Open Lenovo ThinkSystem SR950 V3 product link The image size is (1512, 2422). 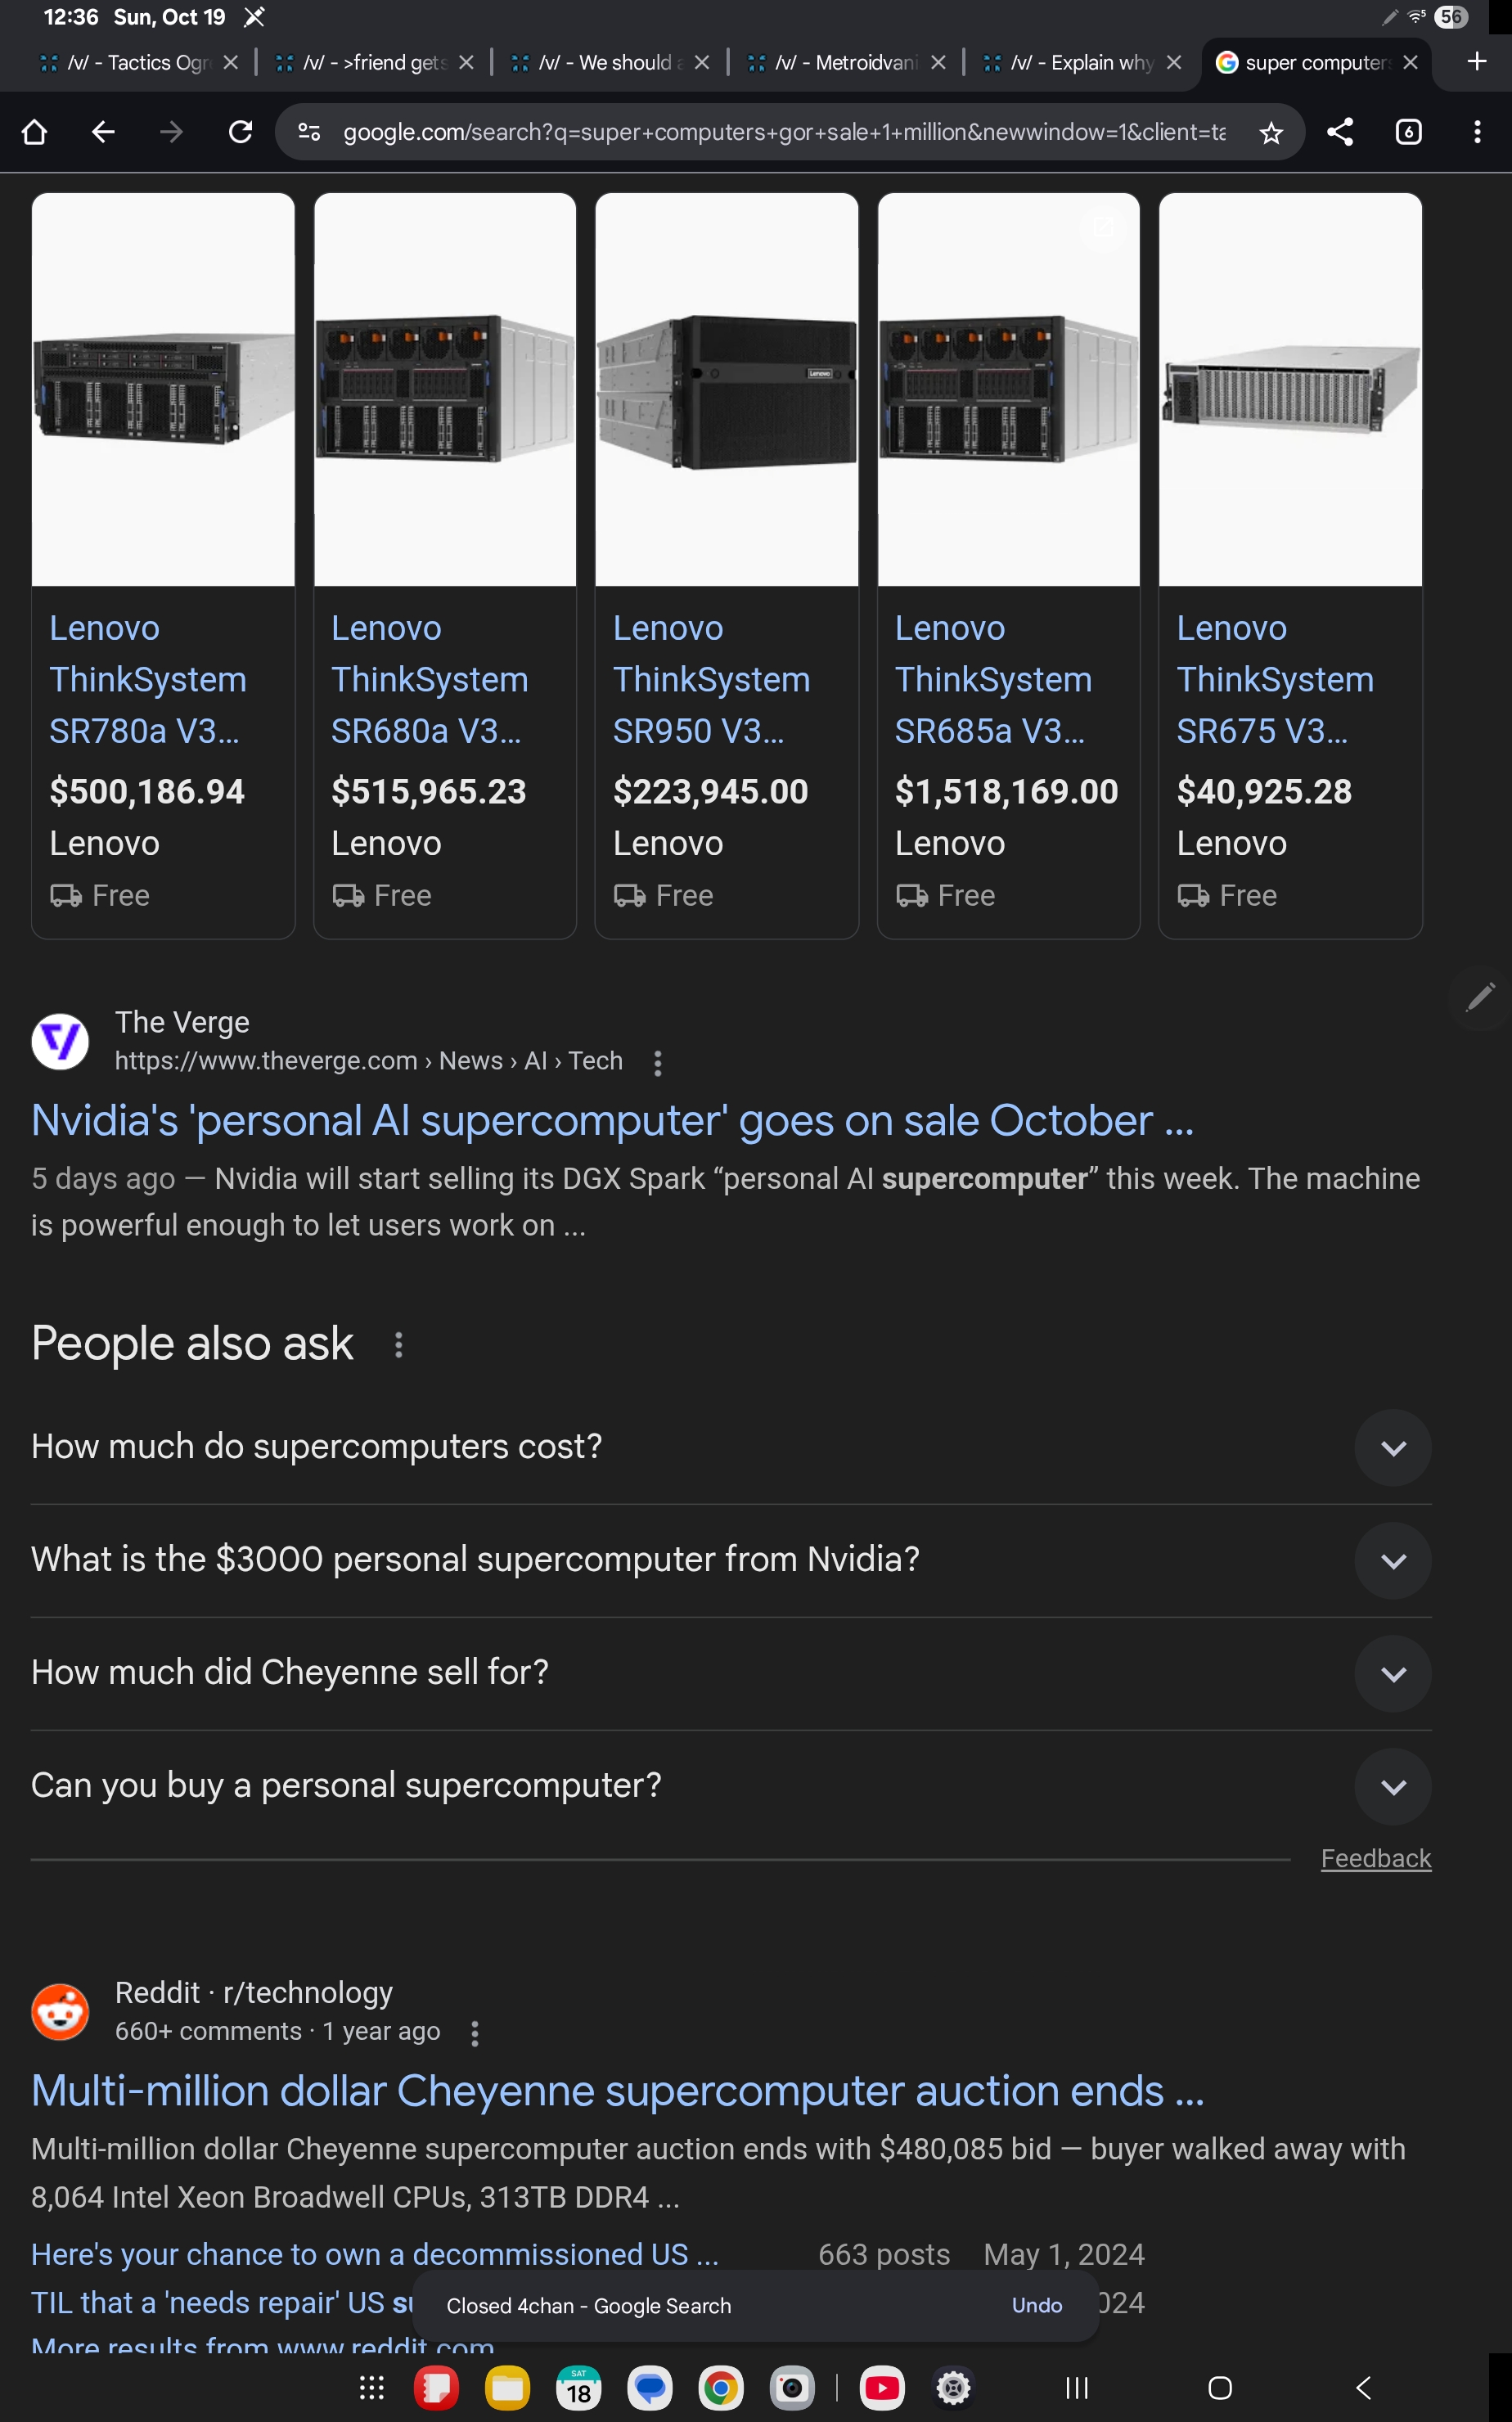click(712, 679)
